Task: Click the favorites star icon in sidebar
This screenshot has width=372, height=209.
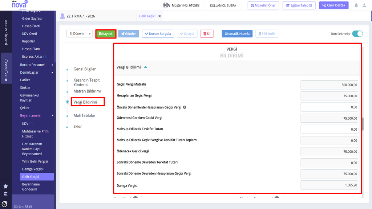Action: 6,186
